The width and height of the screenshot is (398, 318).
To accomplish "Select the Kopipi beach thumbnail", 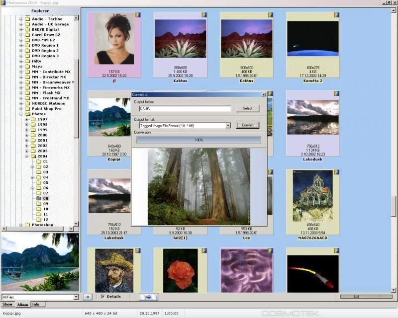I will pyautogui.click(x=109, y=117).
